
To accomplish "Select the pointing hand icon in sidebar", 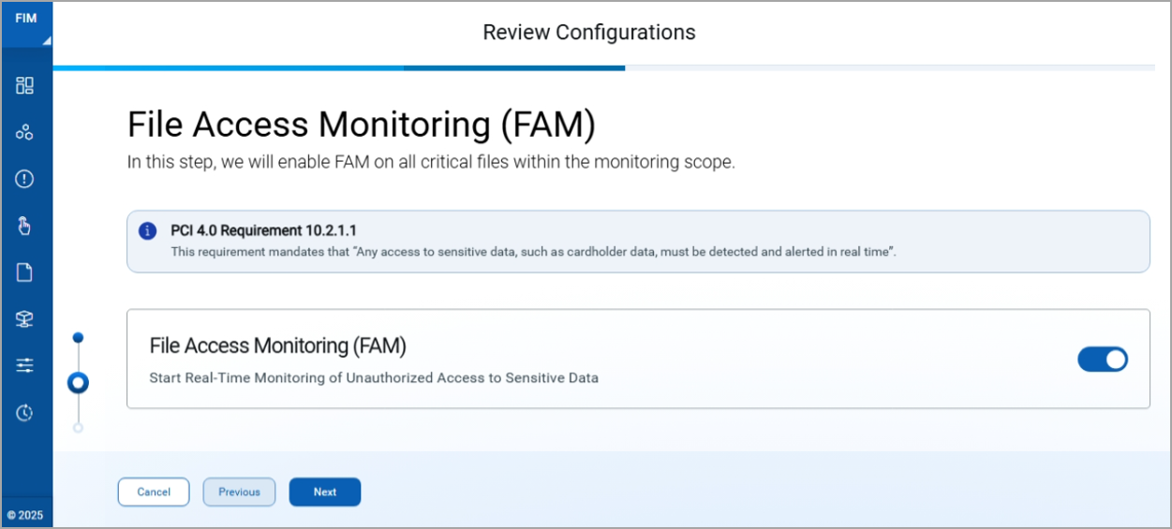I will [24, 225].
